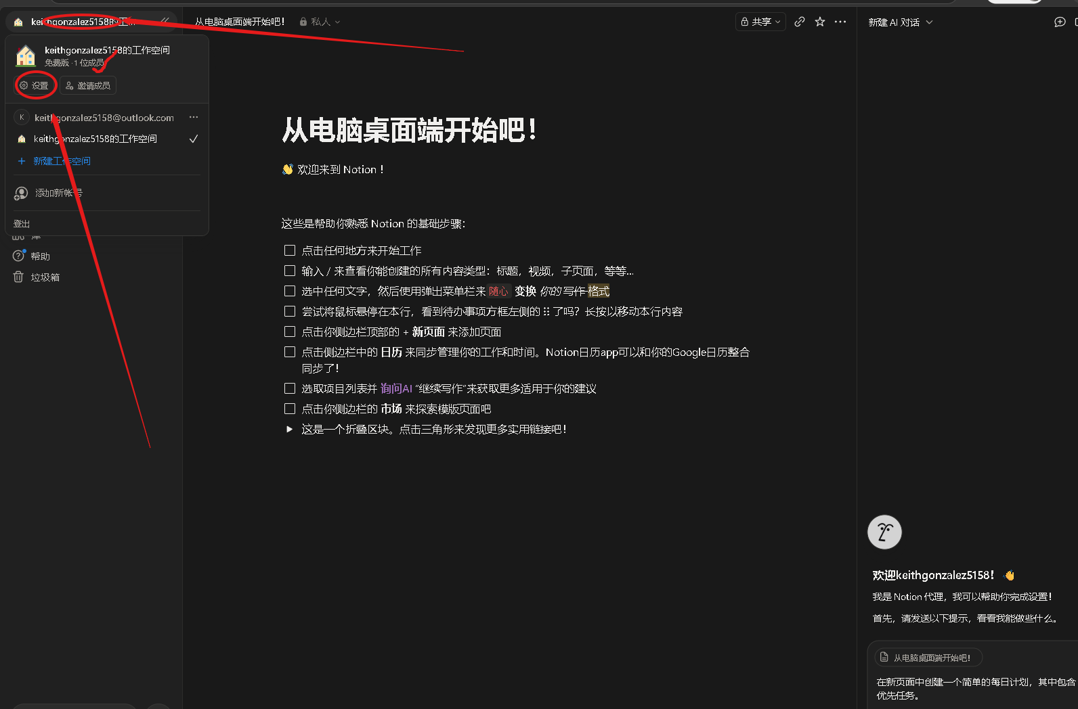Check the 选取项目列表并询问AI checkbox
Viewport: 1078px width, 709px height.
tap(290, 388)
